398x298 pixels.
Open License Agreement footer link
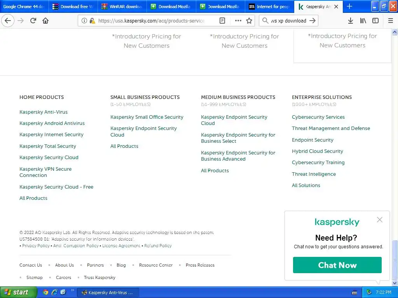coord(121,246)
